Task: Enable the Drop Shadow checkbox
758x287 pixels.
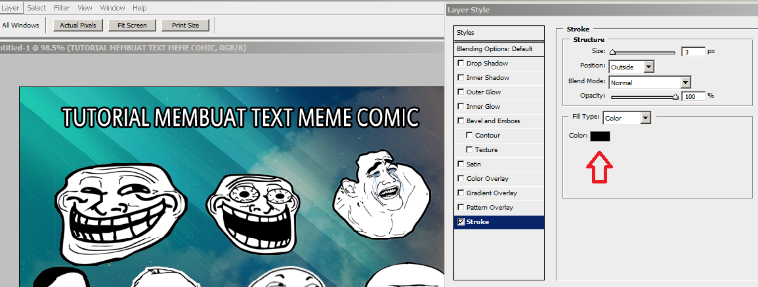Action: pyautogui.click(x=461, y=63)
